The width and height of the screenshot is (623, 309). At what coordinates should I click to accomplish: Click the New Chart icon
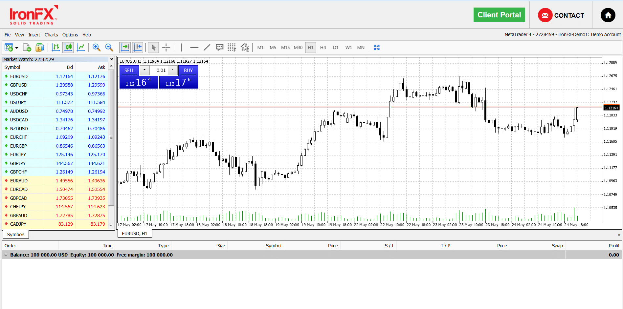click(x=9, y=48)
